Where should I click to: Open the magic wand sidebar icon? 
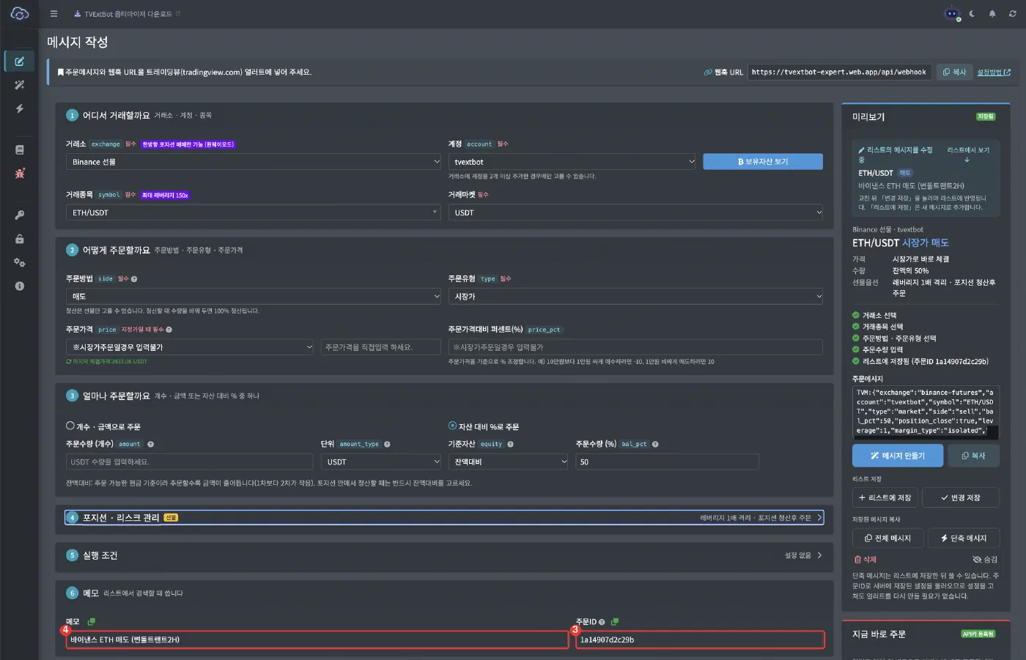click(x=20, y=85)
